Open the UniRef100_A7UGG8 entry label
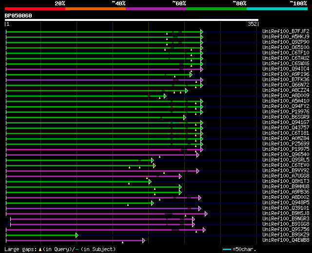This screenshot has height=253, width=312. (x=286, y=176)
